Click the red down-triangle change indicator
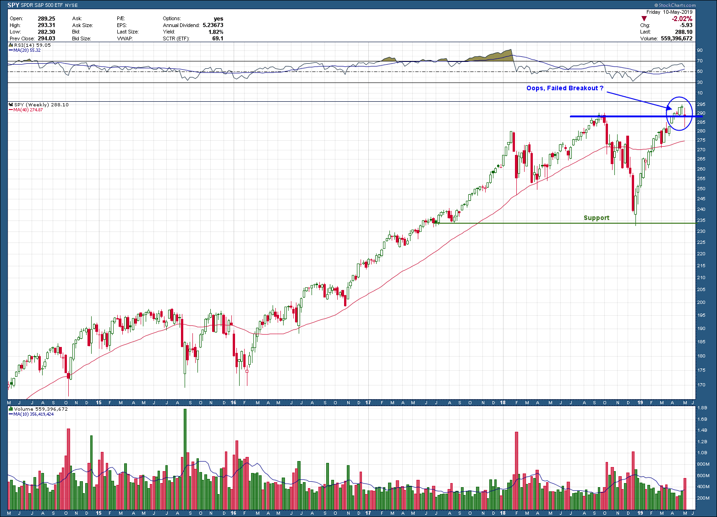The height and width of the screenshot is (517, 717). coord(644,19)
